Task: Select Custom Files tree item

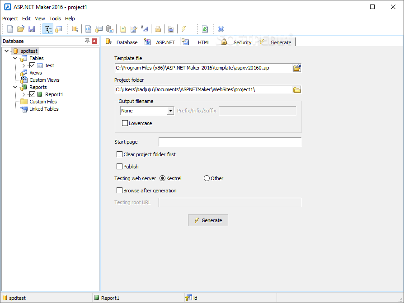Action: pos(43,102)
